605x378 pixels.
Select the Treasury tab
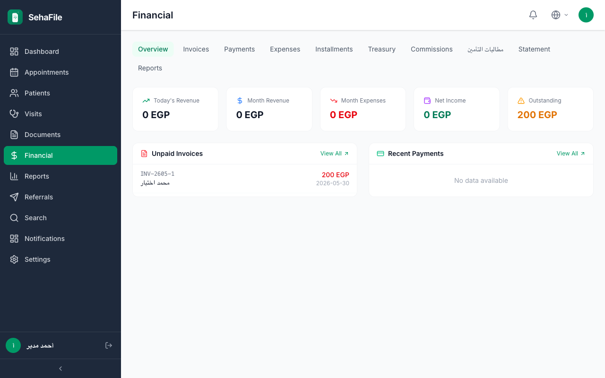click(x=382, y=49)
